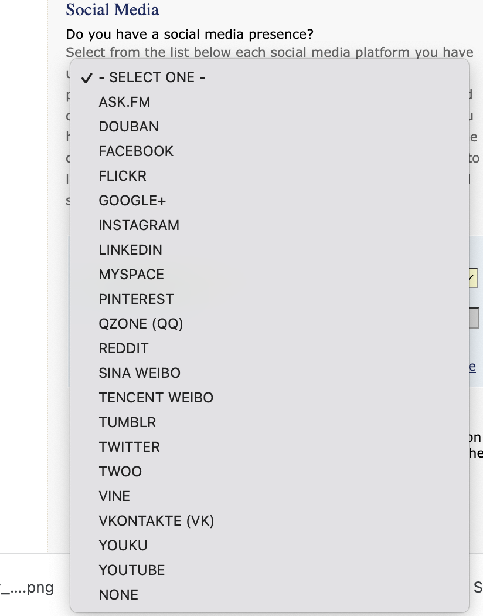Choose DOUBAN in the dropdown

click(128, 127)
